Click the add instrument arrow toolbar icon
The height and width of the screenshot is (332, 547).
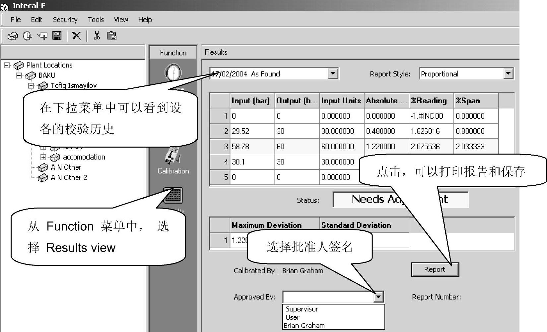pos(42,36)
